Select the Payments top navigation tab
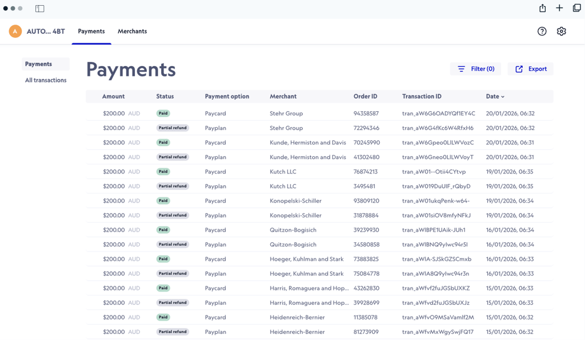Viewport: 585px width, 340px height. point(91,31)
